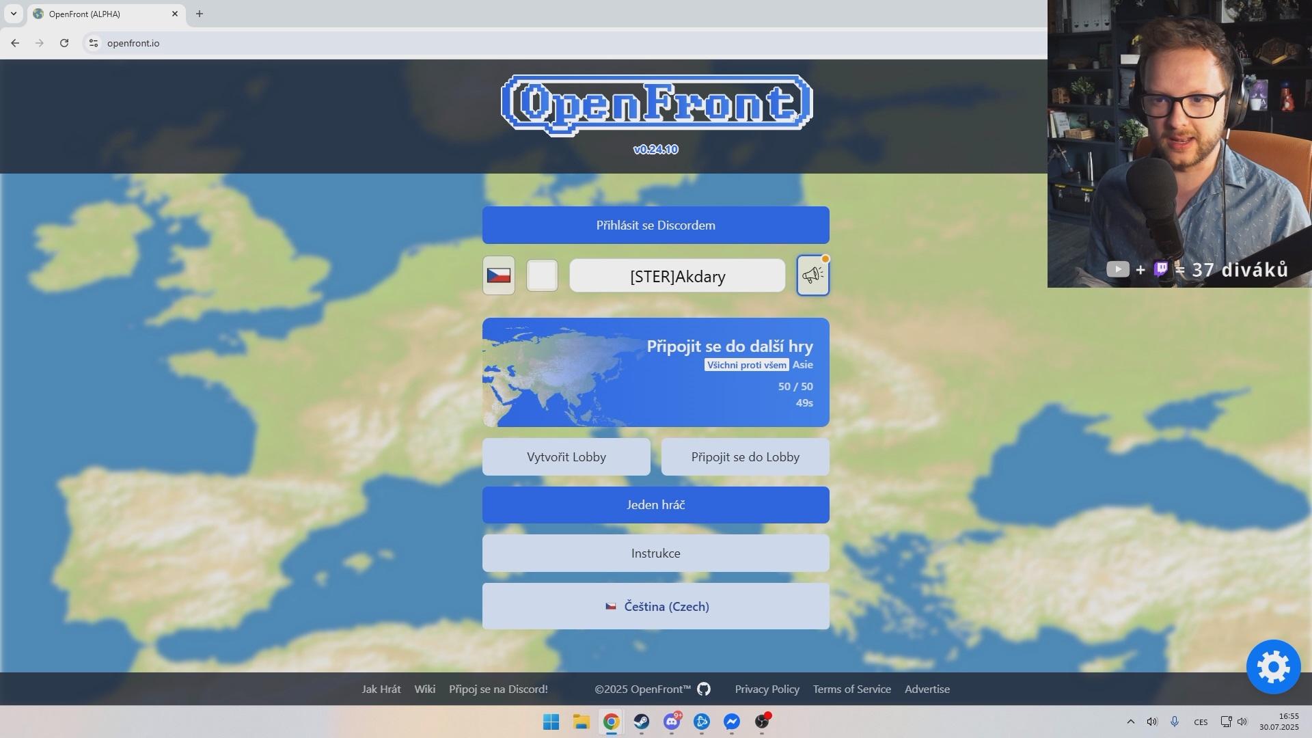This screenshot has width=1312, height=738.
Task: Open OBS icon in taskbar
Action: click(762, 722)
